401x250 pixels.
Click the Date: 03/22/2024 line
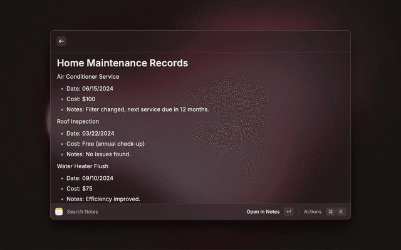[x=90, y=133]
